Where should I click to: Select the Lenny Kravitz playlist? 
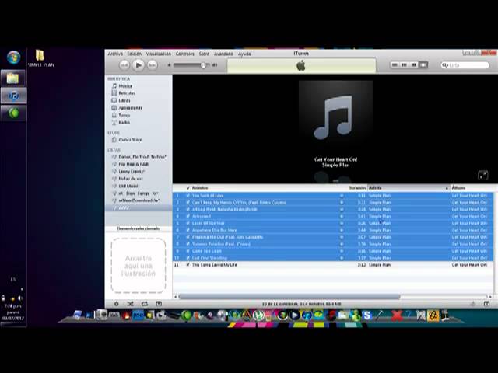click(x=132, y=172)
